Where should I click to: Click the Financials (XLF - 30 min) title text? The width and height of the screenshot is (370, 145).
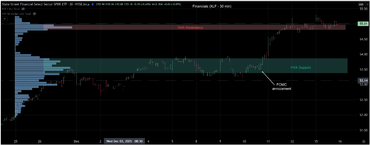point(212,6)
